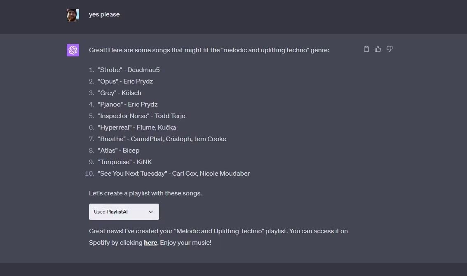Select "Inspector Norse" - Todd Terje item

coord(141,116)
